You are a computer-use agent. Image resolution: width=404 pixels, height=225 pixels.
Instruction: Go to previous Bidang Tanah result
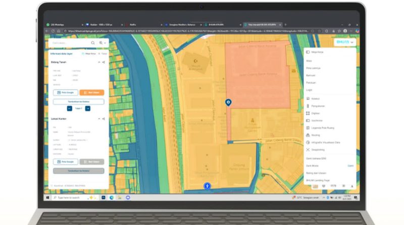[69, 108]
